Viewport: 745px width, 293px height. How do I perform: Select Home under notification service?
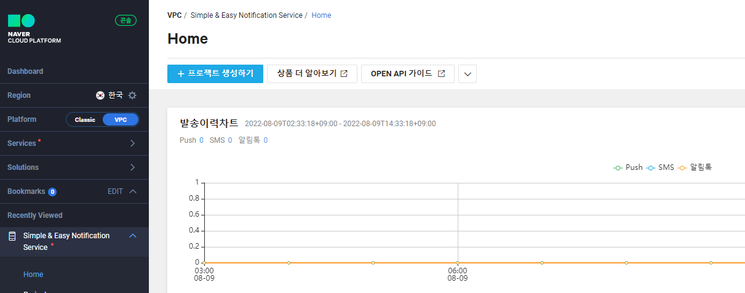pos(33,275)
